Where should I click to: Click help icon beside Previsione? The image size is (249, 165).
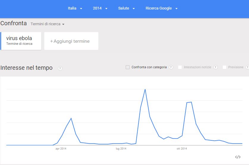(x=247, y=67)
